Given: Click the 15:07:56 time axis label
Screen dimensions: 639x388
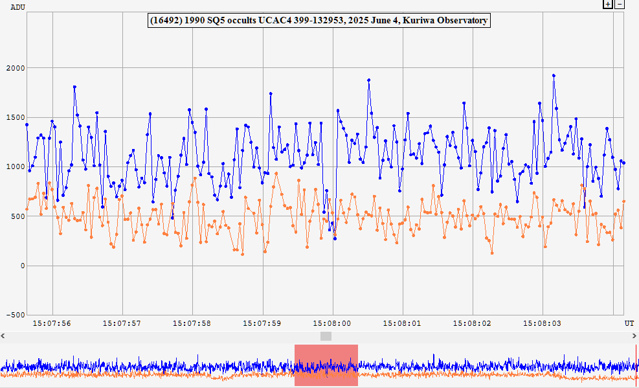Looking at the screenshot, I should [52, 323].
